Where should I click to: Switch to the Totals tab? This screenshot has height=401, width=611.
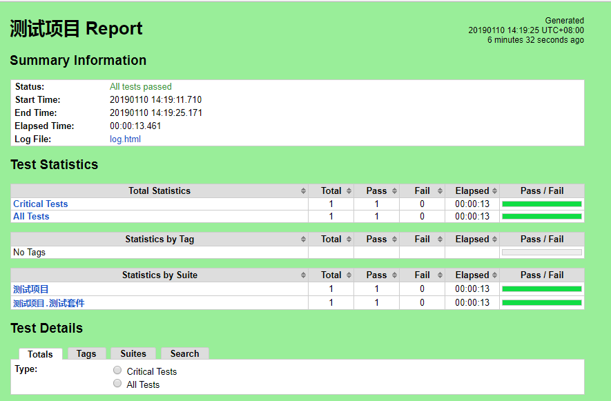click(x=41, y=354)
